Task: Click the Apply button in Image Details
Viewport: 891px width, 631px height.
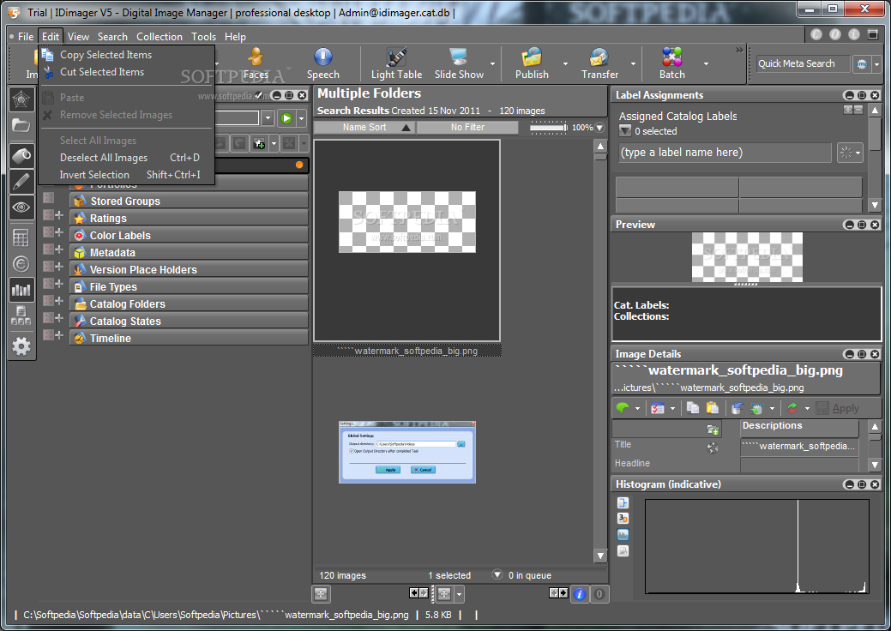Action: click(838, 408)
